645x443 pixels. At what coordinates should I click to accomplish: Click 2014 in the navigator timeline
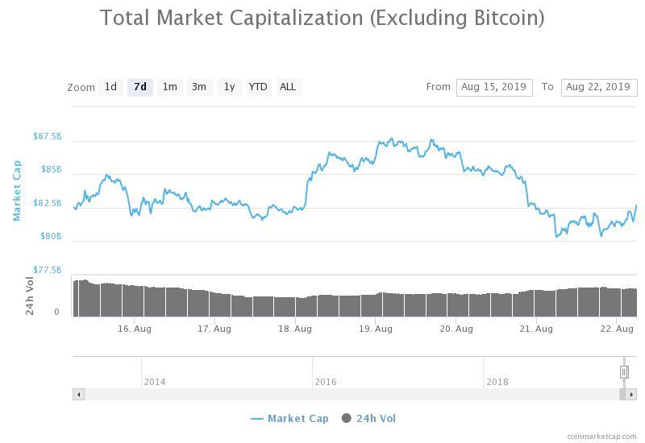pyautogui.click(x=155, y=381)
